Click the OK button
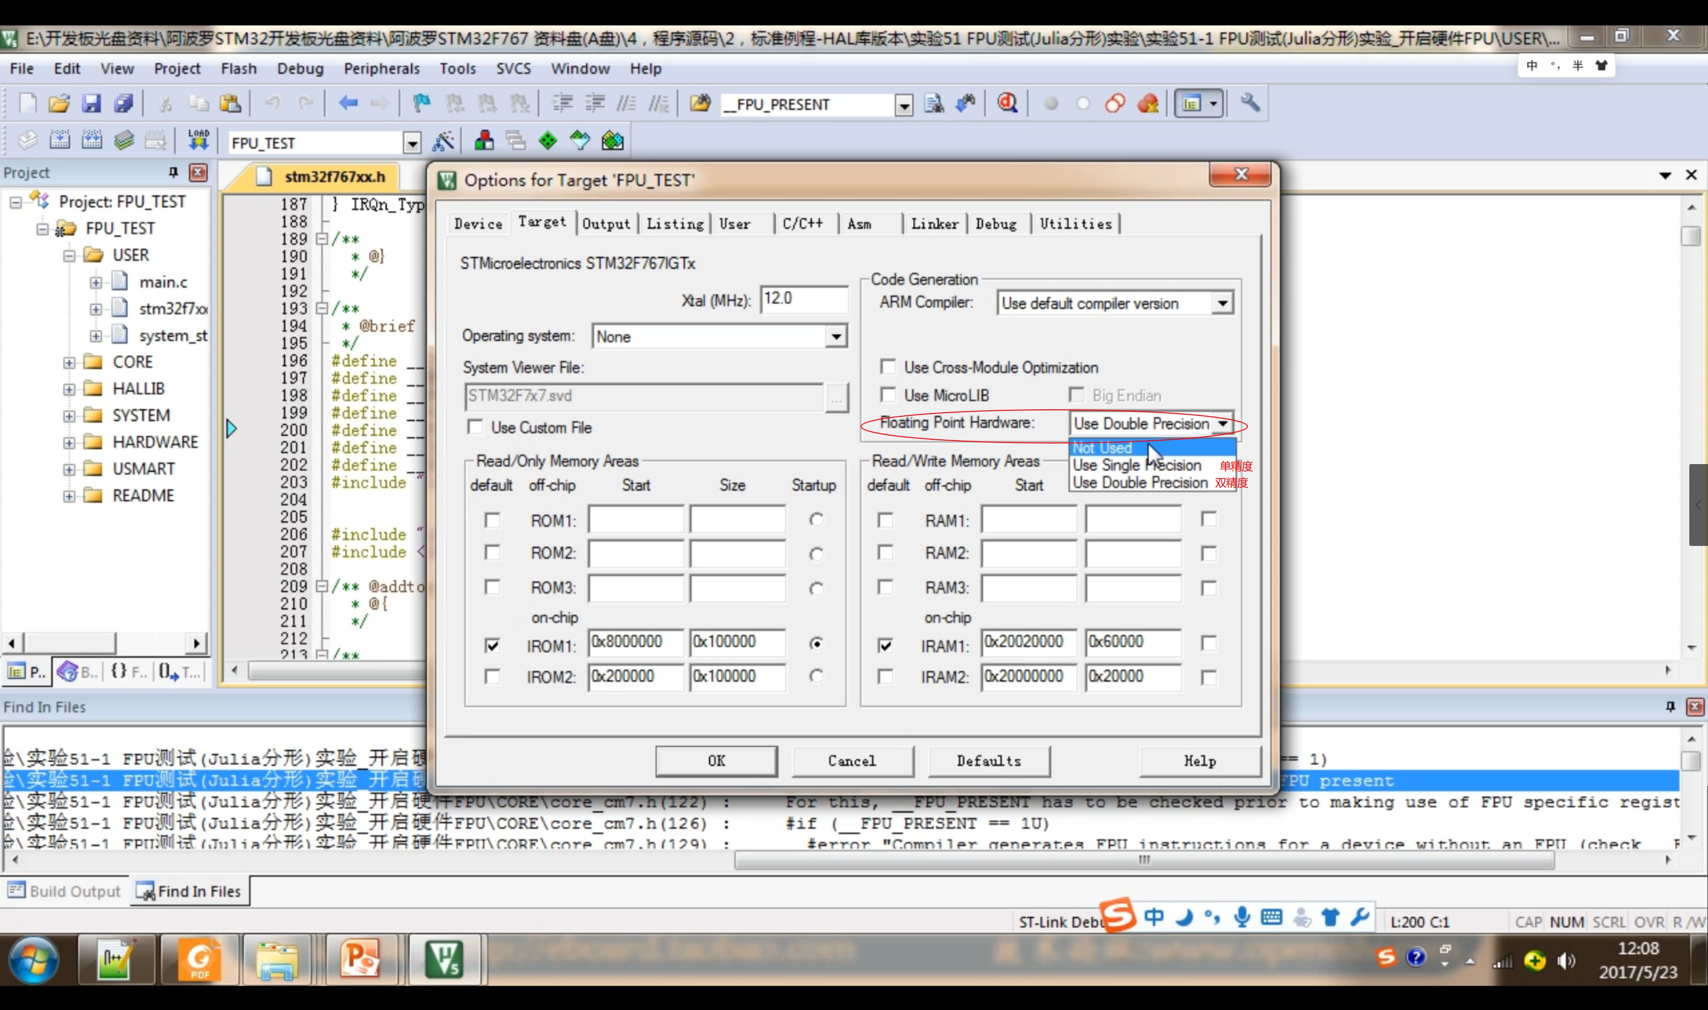The height and width of the screenshot is (1010, 1708). pos(715,760)
